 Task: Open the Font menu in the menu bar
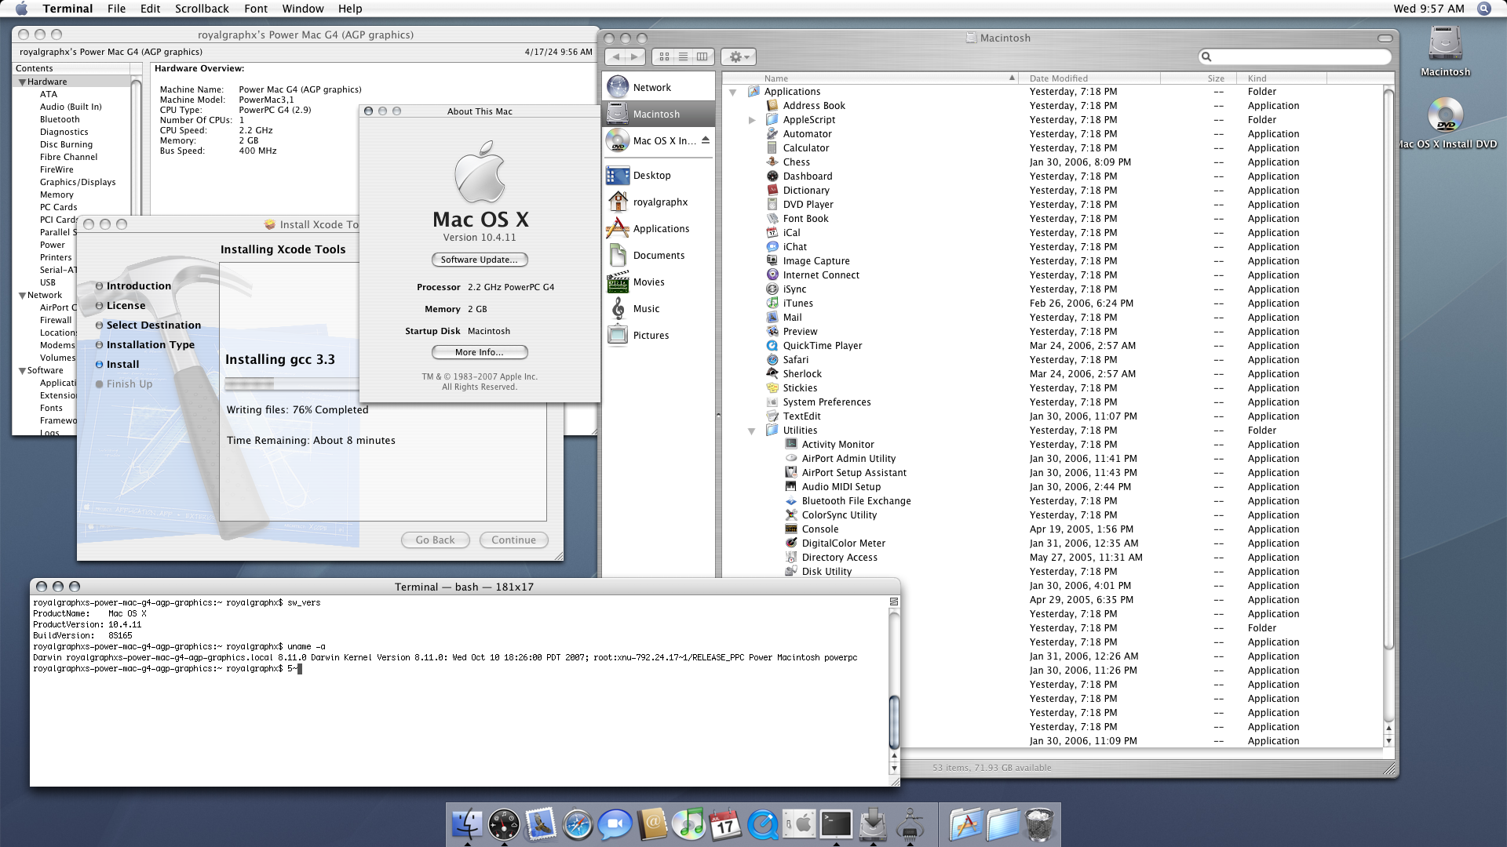[256, 9]
